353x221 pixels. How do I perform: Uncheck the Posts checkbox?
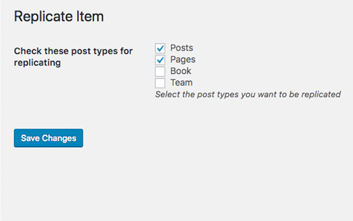pos(160,48)
